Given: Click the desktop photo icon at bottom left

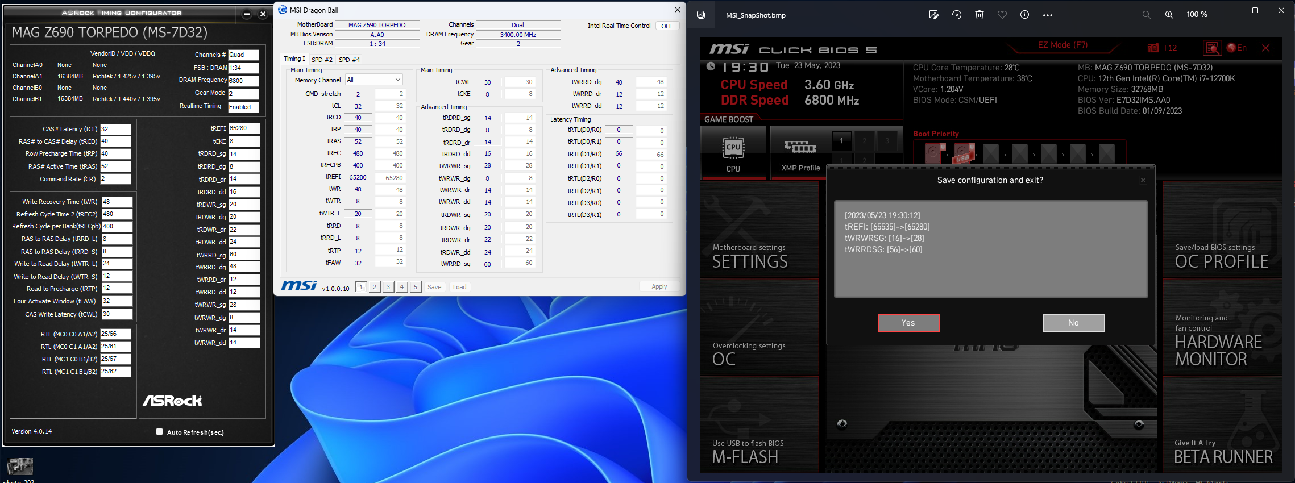Looking at the screenshot, I should (20, 467).
